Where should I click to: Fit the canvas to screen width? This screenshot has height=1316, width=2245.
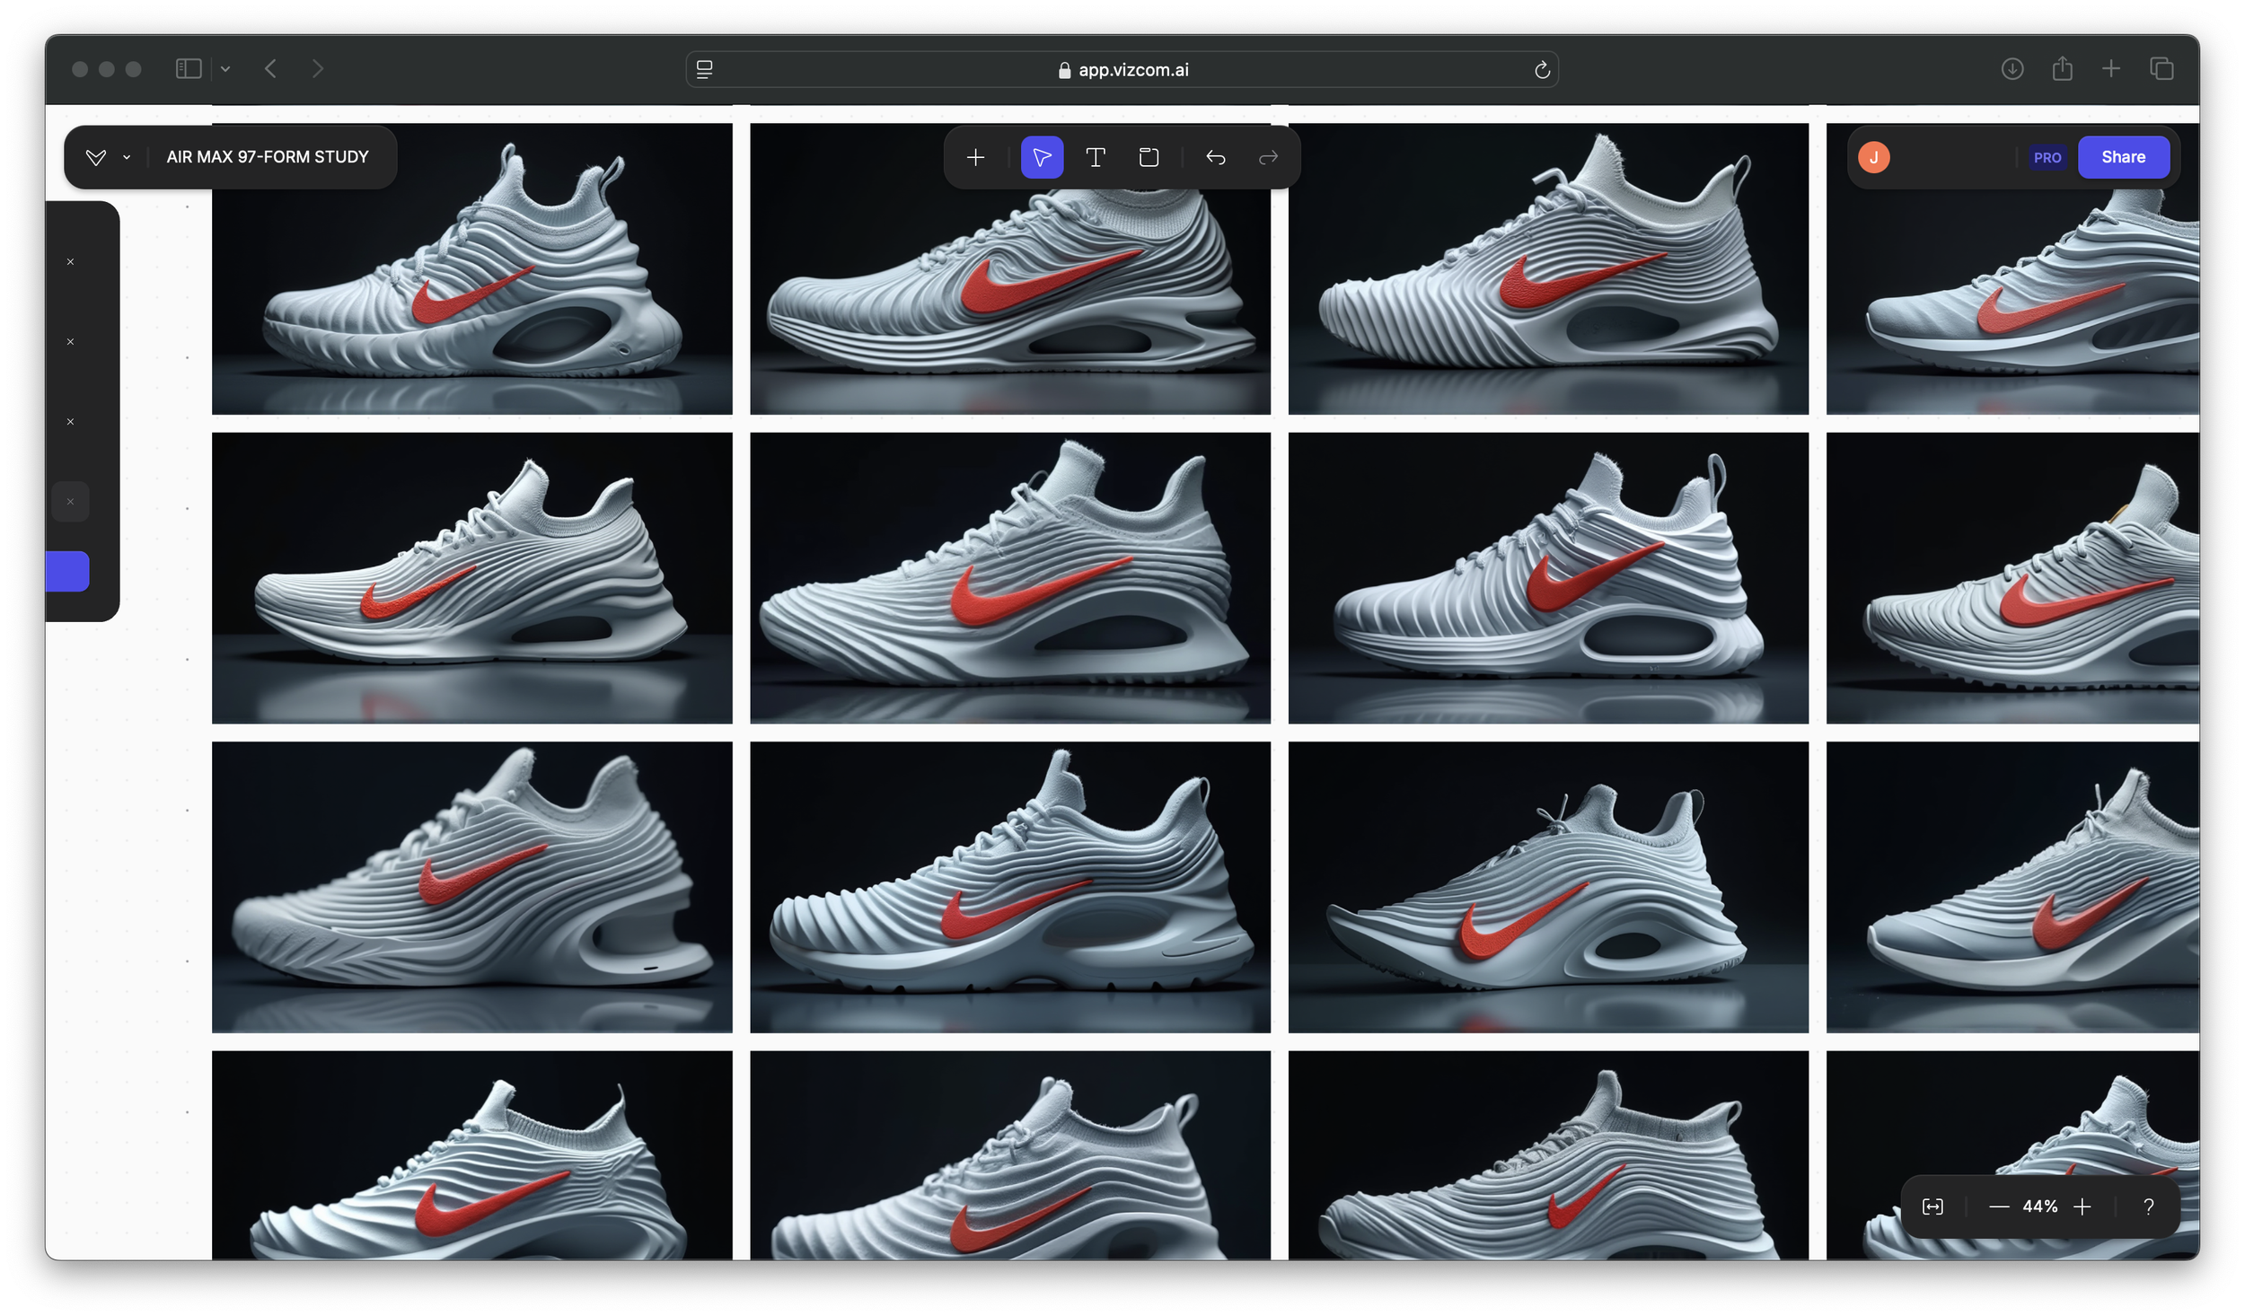1932,1206
